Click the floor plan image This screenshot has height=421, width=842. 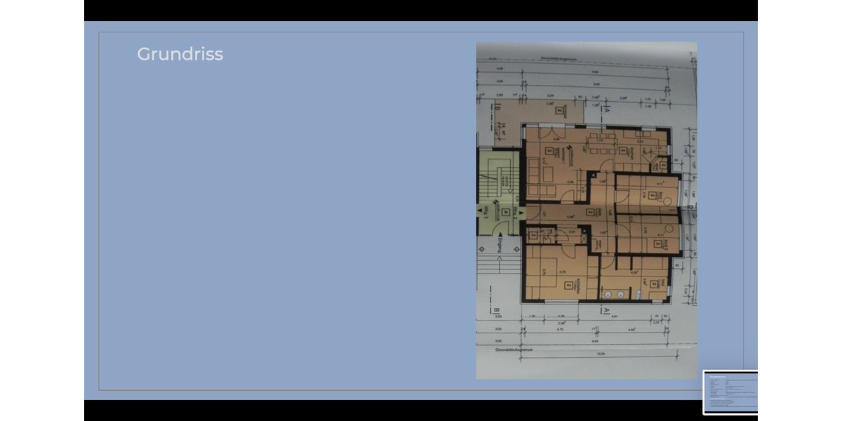point(587,210)
